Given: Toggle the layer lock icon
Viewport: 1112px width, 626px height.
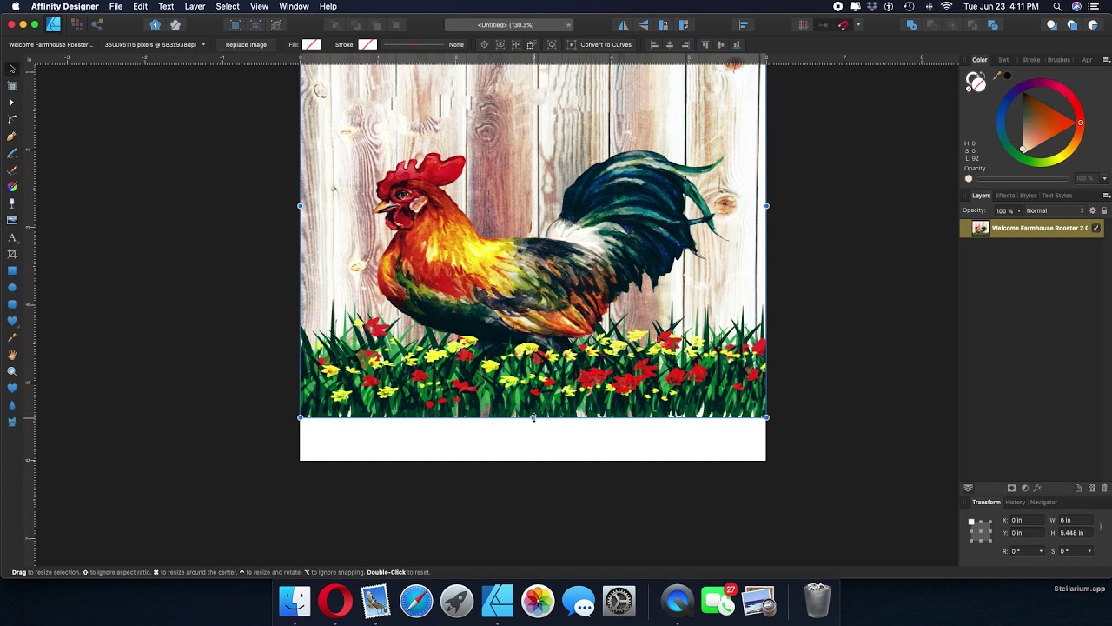Looking at the screenshot, I should [x=1104, y=210].
